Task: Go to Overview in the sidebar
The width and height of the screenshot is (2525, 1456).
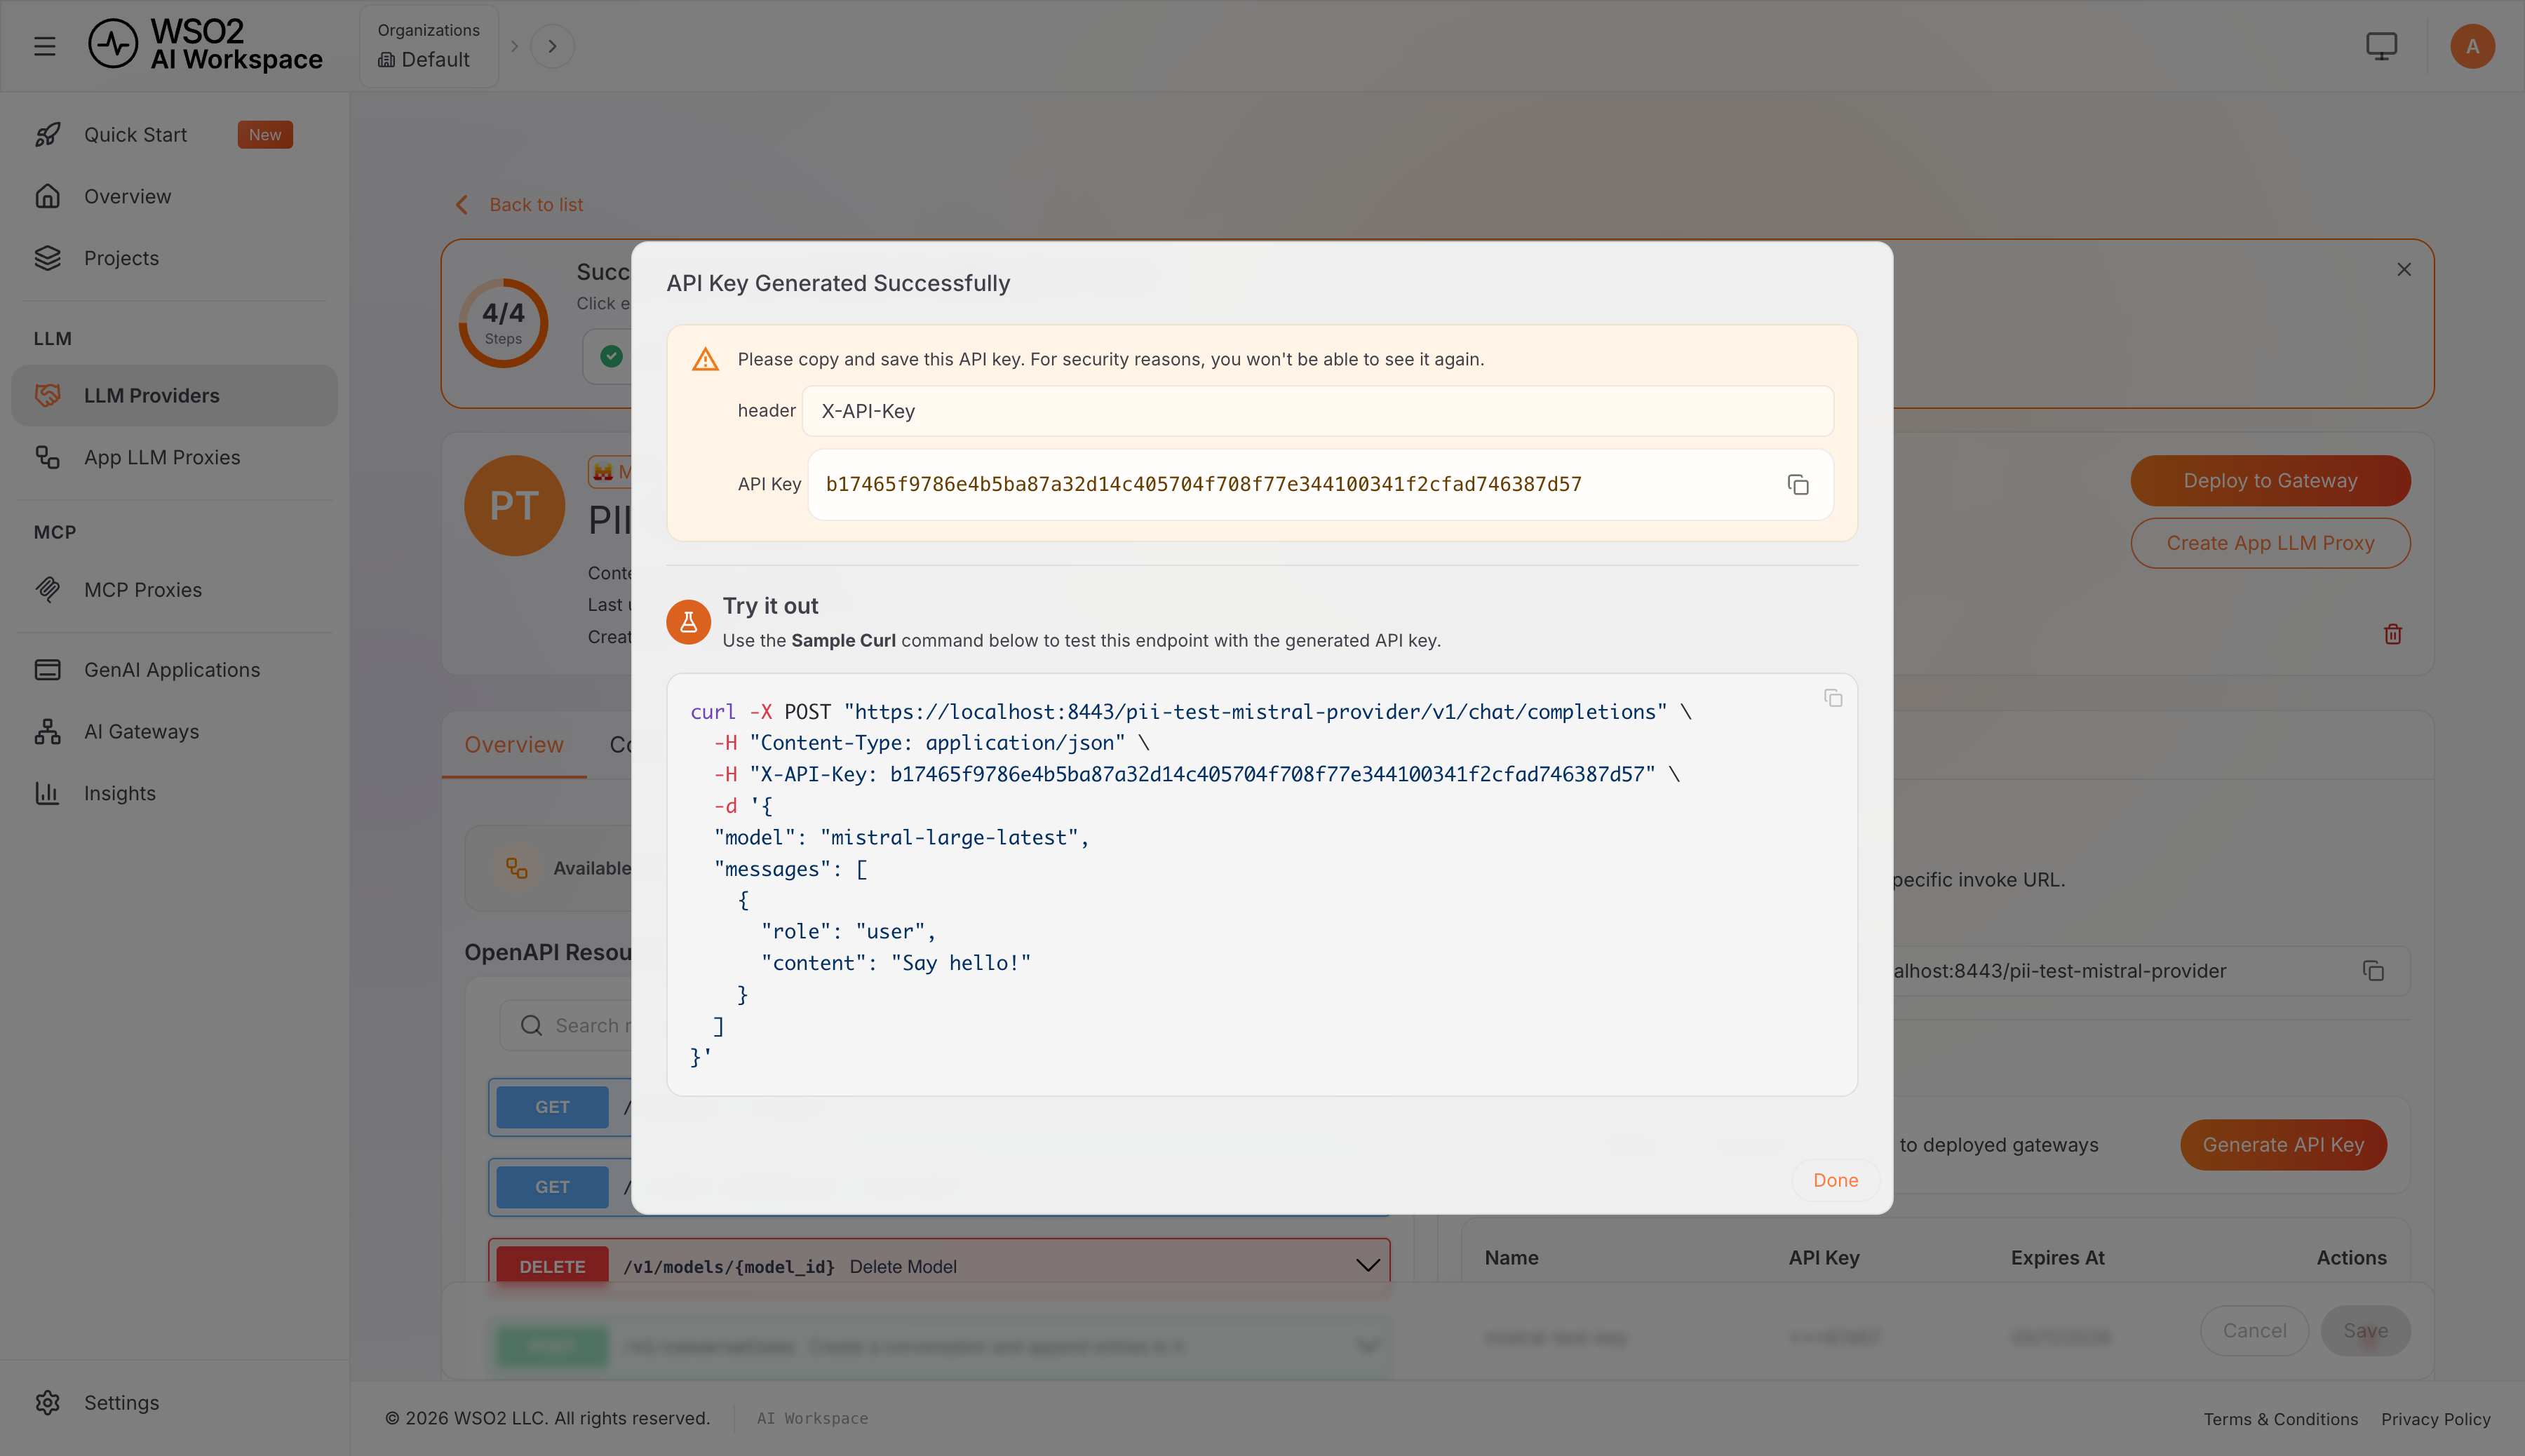Action: coord(174,197)
